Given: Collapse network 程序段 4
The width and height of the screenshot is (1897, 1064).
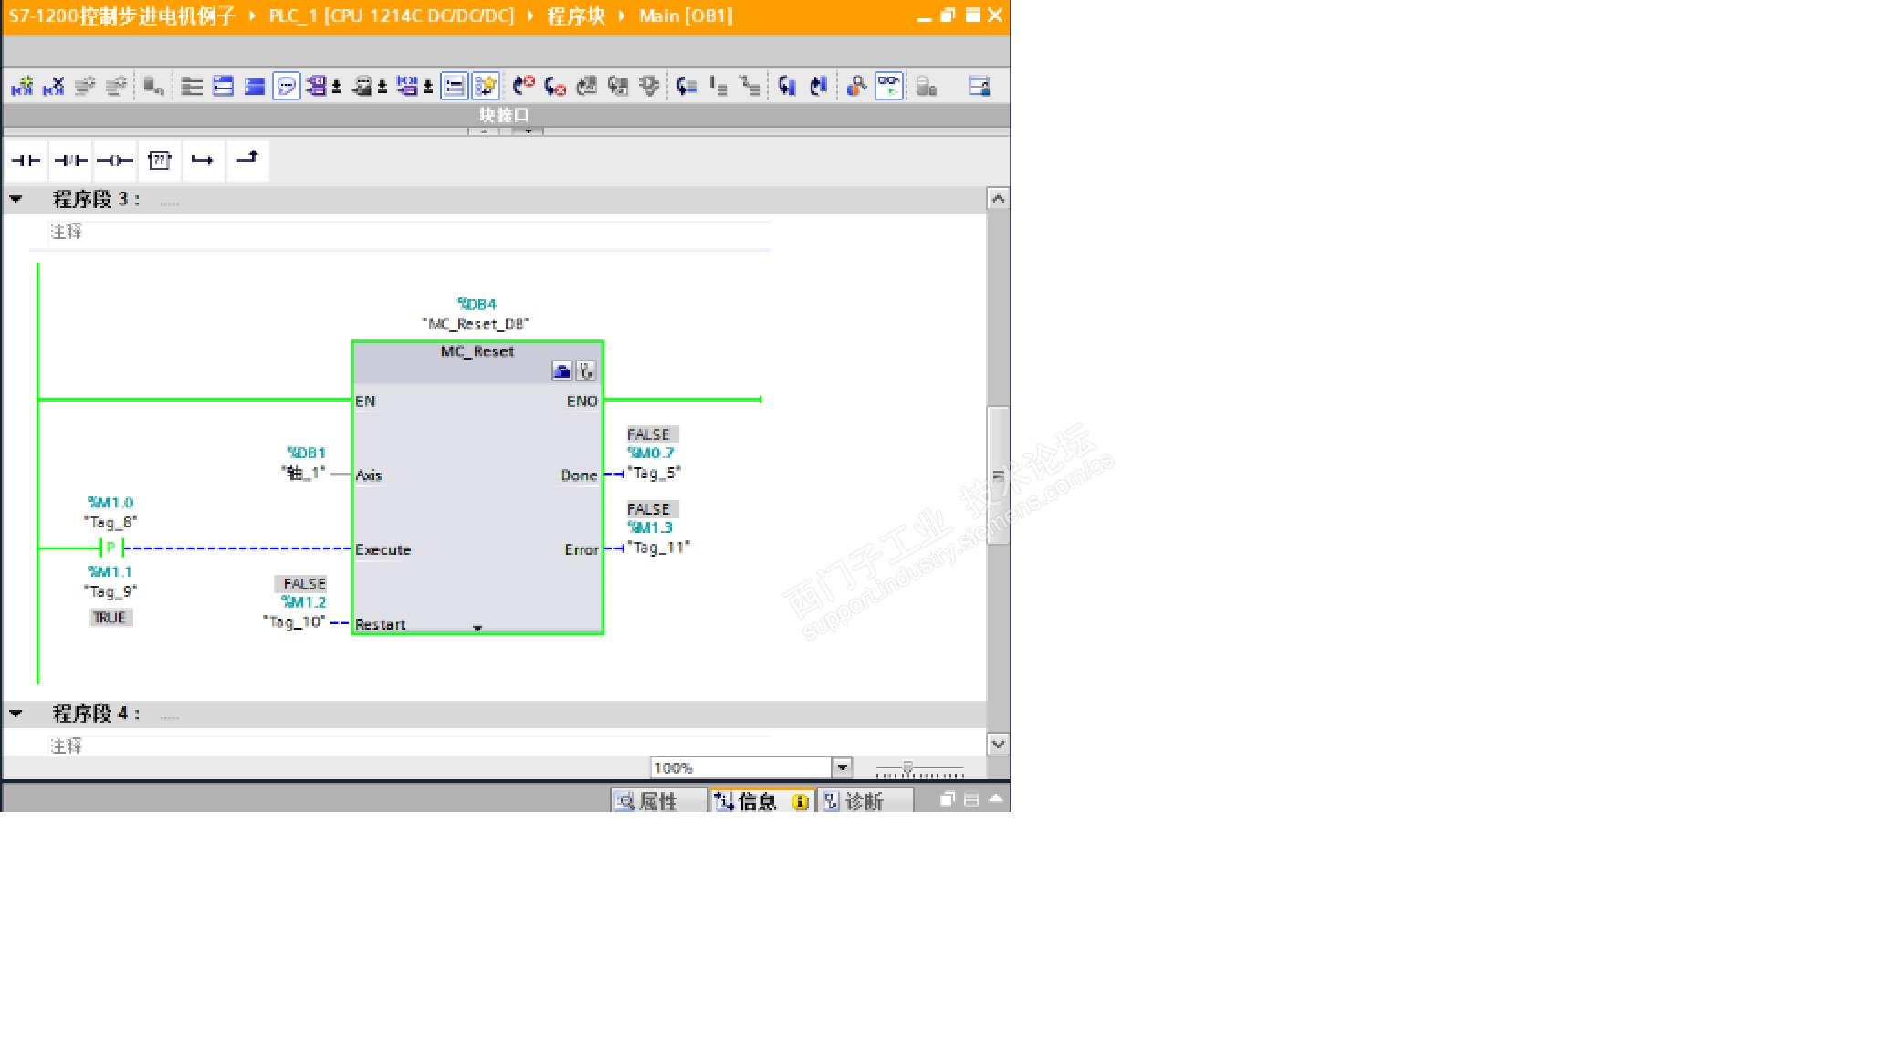Looking at the screenshot, I should tap(16, 714).
